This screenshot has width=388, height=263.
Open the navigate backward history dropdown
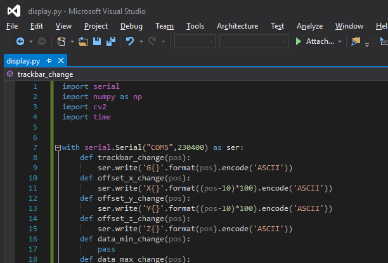(31, 42)
